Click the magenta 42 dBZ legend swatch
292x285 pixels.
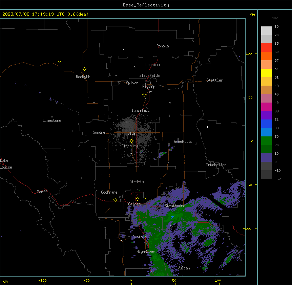pos(266,107)
